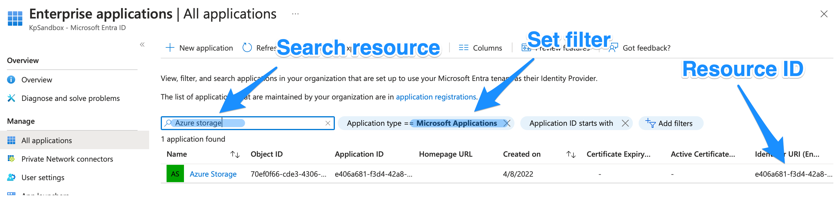
Task: Open the Overview menu item
Action: click(x=37, y=80)
